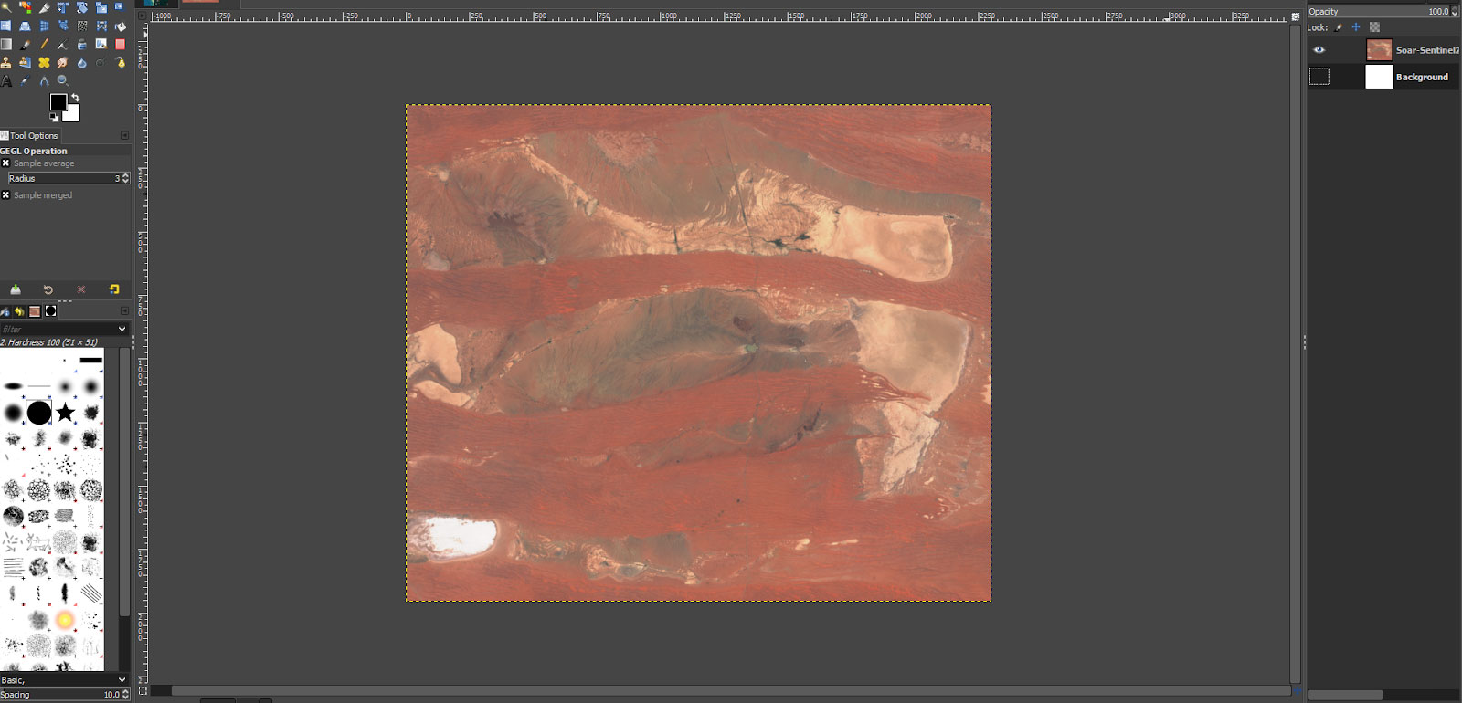Choose the Zoom magnifier tool
The image size is (1462, 703).
pos(63,81)
